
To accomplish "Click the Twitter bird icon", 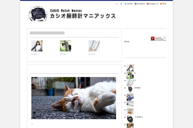I will 125,4.
